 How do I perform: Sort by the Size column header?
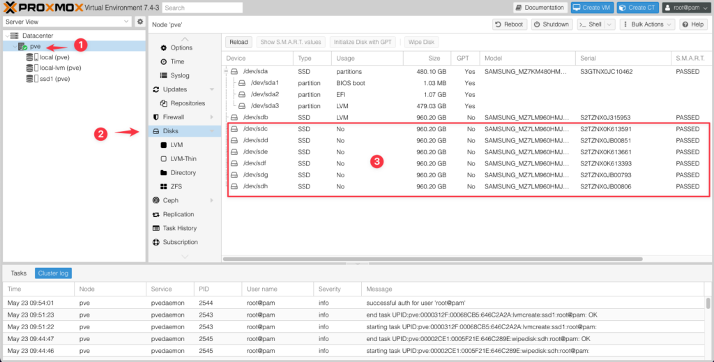tap(426, 59)
